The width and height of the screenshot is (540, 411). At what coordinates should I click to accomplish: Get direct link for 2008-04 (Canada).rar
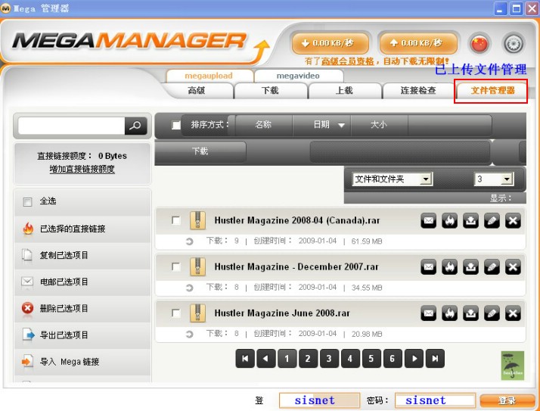[450, 221]
